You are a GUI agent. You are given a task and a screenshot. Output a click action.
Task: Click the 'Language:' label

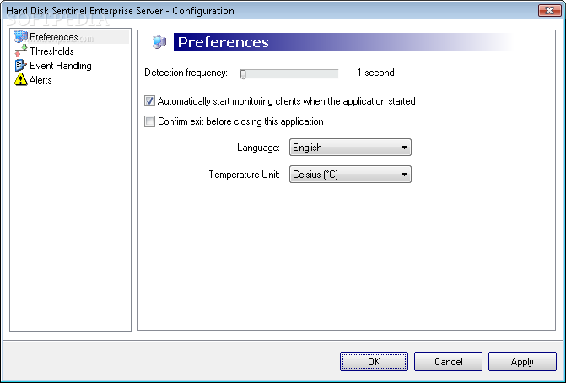[258, 148]
